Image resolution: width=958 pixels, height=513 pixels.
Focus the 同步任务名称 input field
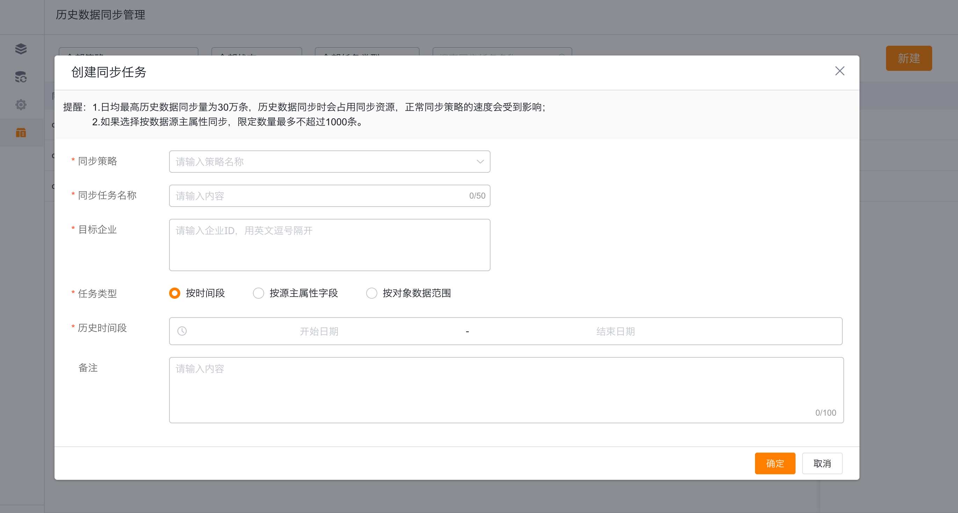pyautogui.click(x=329, y=196)
